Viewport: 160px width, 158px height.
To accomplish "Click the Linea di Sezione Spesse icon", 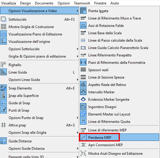I will pos(83,77).
